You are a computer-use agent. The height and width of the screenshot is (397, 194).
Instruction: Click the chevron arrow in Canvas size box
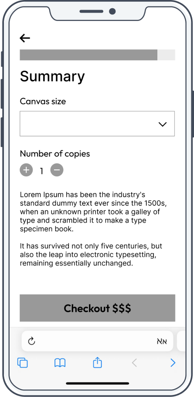coord(163,124)
